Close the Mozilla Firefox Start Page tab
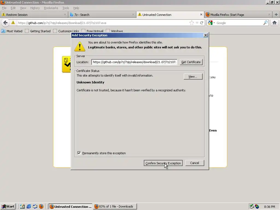280x210 pixels. (x=269, y=15)
